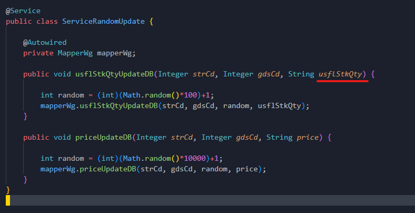The image size is (415, 213).
Task: Click italic gdsCd parameter in usflStkQtyUpdateDB signature
Action: pyautogui.click(x=269, y=74)
